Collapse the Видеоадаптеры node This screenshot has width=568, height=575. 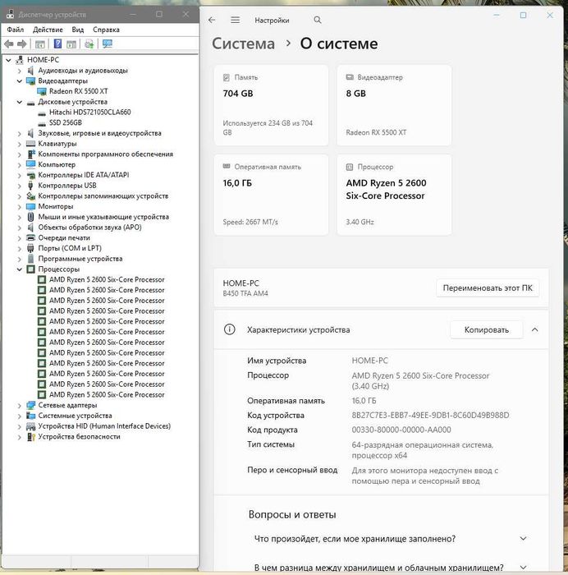(20, 80)
